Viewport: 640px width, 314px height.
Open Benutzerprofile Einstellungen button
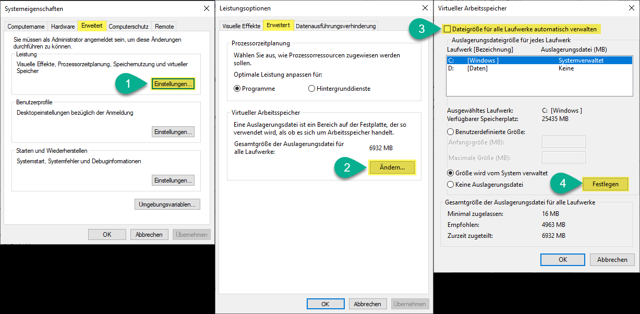click(x=173, y=132)
